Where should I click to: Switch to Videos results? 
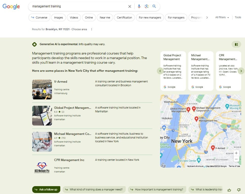74,17
